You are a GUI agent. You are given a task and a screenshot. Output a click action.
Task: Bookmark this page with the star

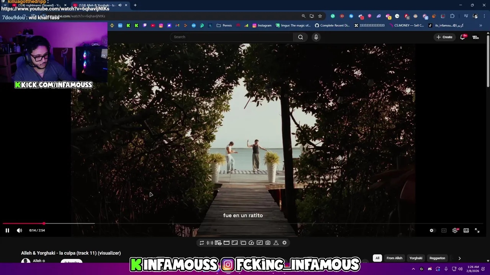pyautogui.click(x=320, y=16)
